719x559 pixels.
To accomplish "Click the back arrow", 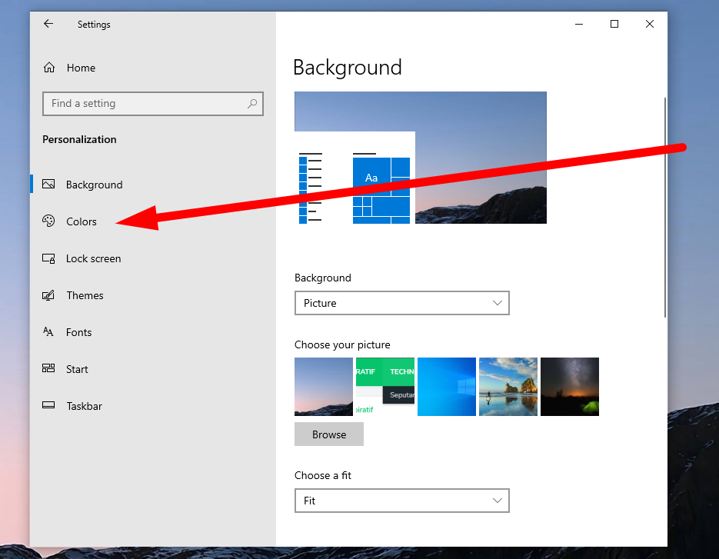I will coord(48,24).
